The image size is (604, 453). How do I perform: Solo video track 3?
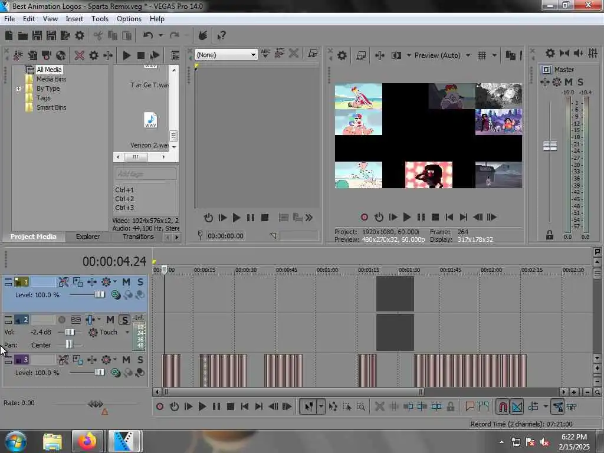[x=140, y=360]
